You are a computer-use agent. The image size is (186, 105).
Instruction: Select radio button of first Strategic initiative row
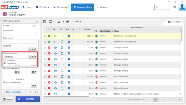(x=45, y=48)
